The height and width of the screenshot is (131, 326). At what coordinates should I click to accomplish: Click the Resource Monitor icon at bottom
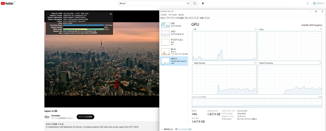[176, 129]
